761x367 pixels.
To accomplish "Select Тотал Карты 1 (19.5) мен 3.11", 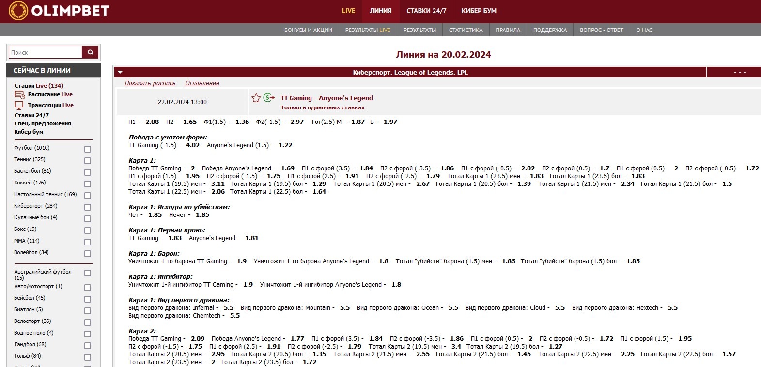I will click(218, 184).
